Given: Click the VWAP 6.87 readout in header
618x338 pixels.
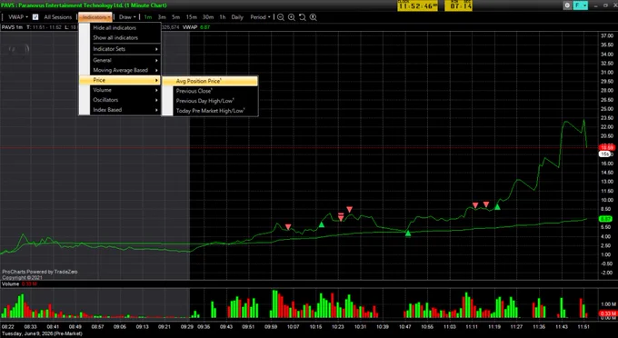Looking at the screenshot, I should pos(196,27).
